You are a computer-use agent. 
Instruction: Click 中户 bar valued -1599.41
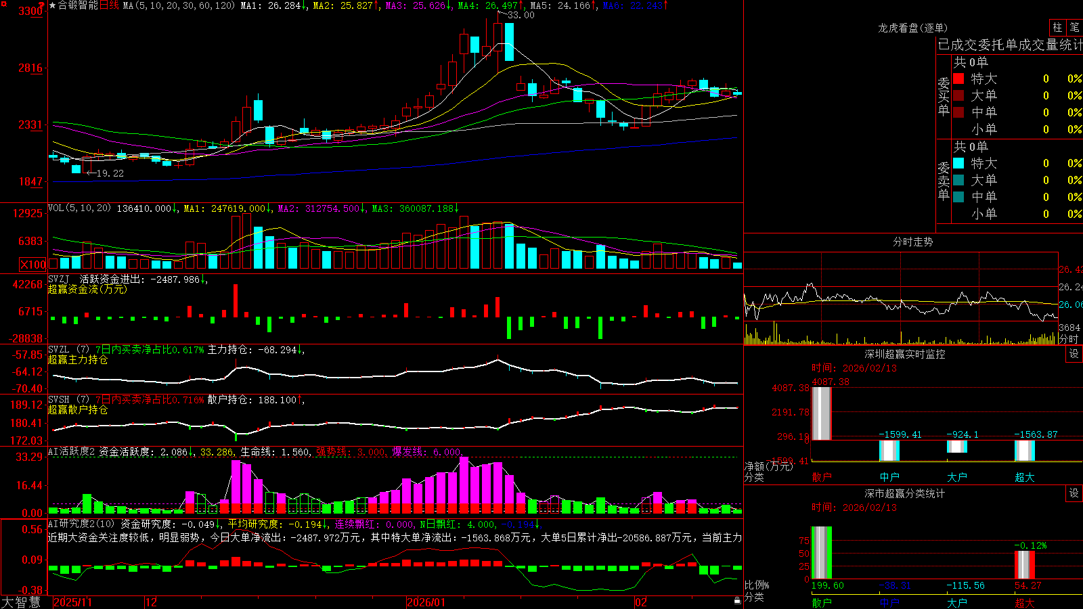[889, 451]
